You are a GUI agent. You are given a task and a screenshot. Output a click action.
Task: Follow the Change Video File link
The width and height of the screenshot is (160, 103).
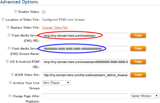tap(55, 28)
